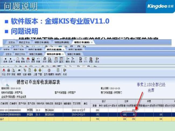This screenshot has width=175, height=131.
Task: Click 起始日期 value 2010-10-29
Action: 16,88
